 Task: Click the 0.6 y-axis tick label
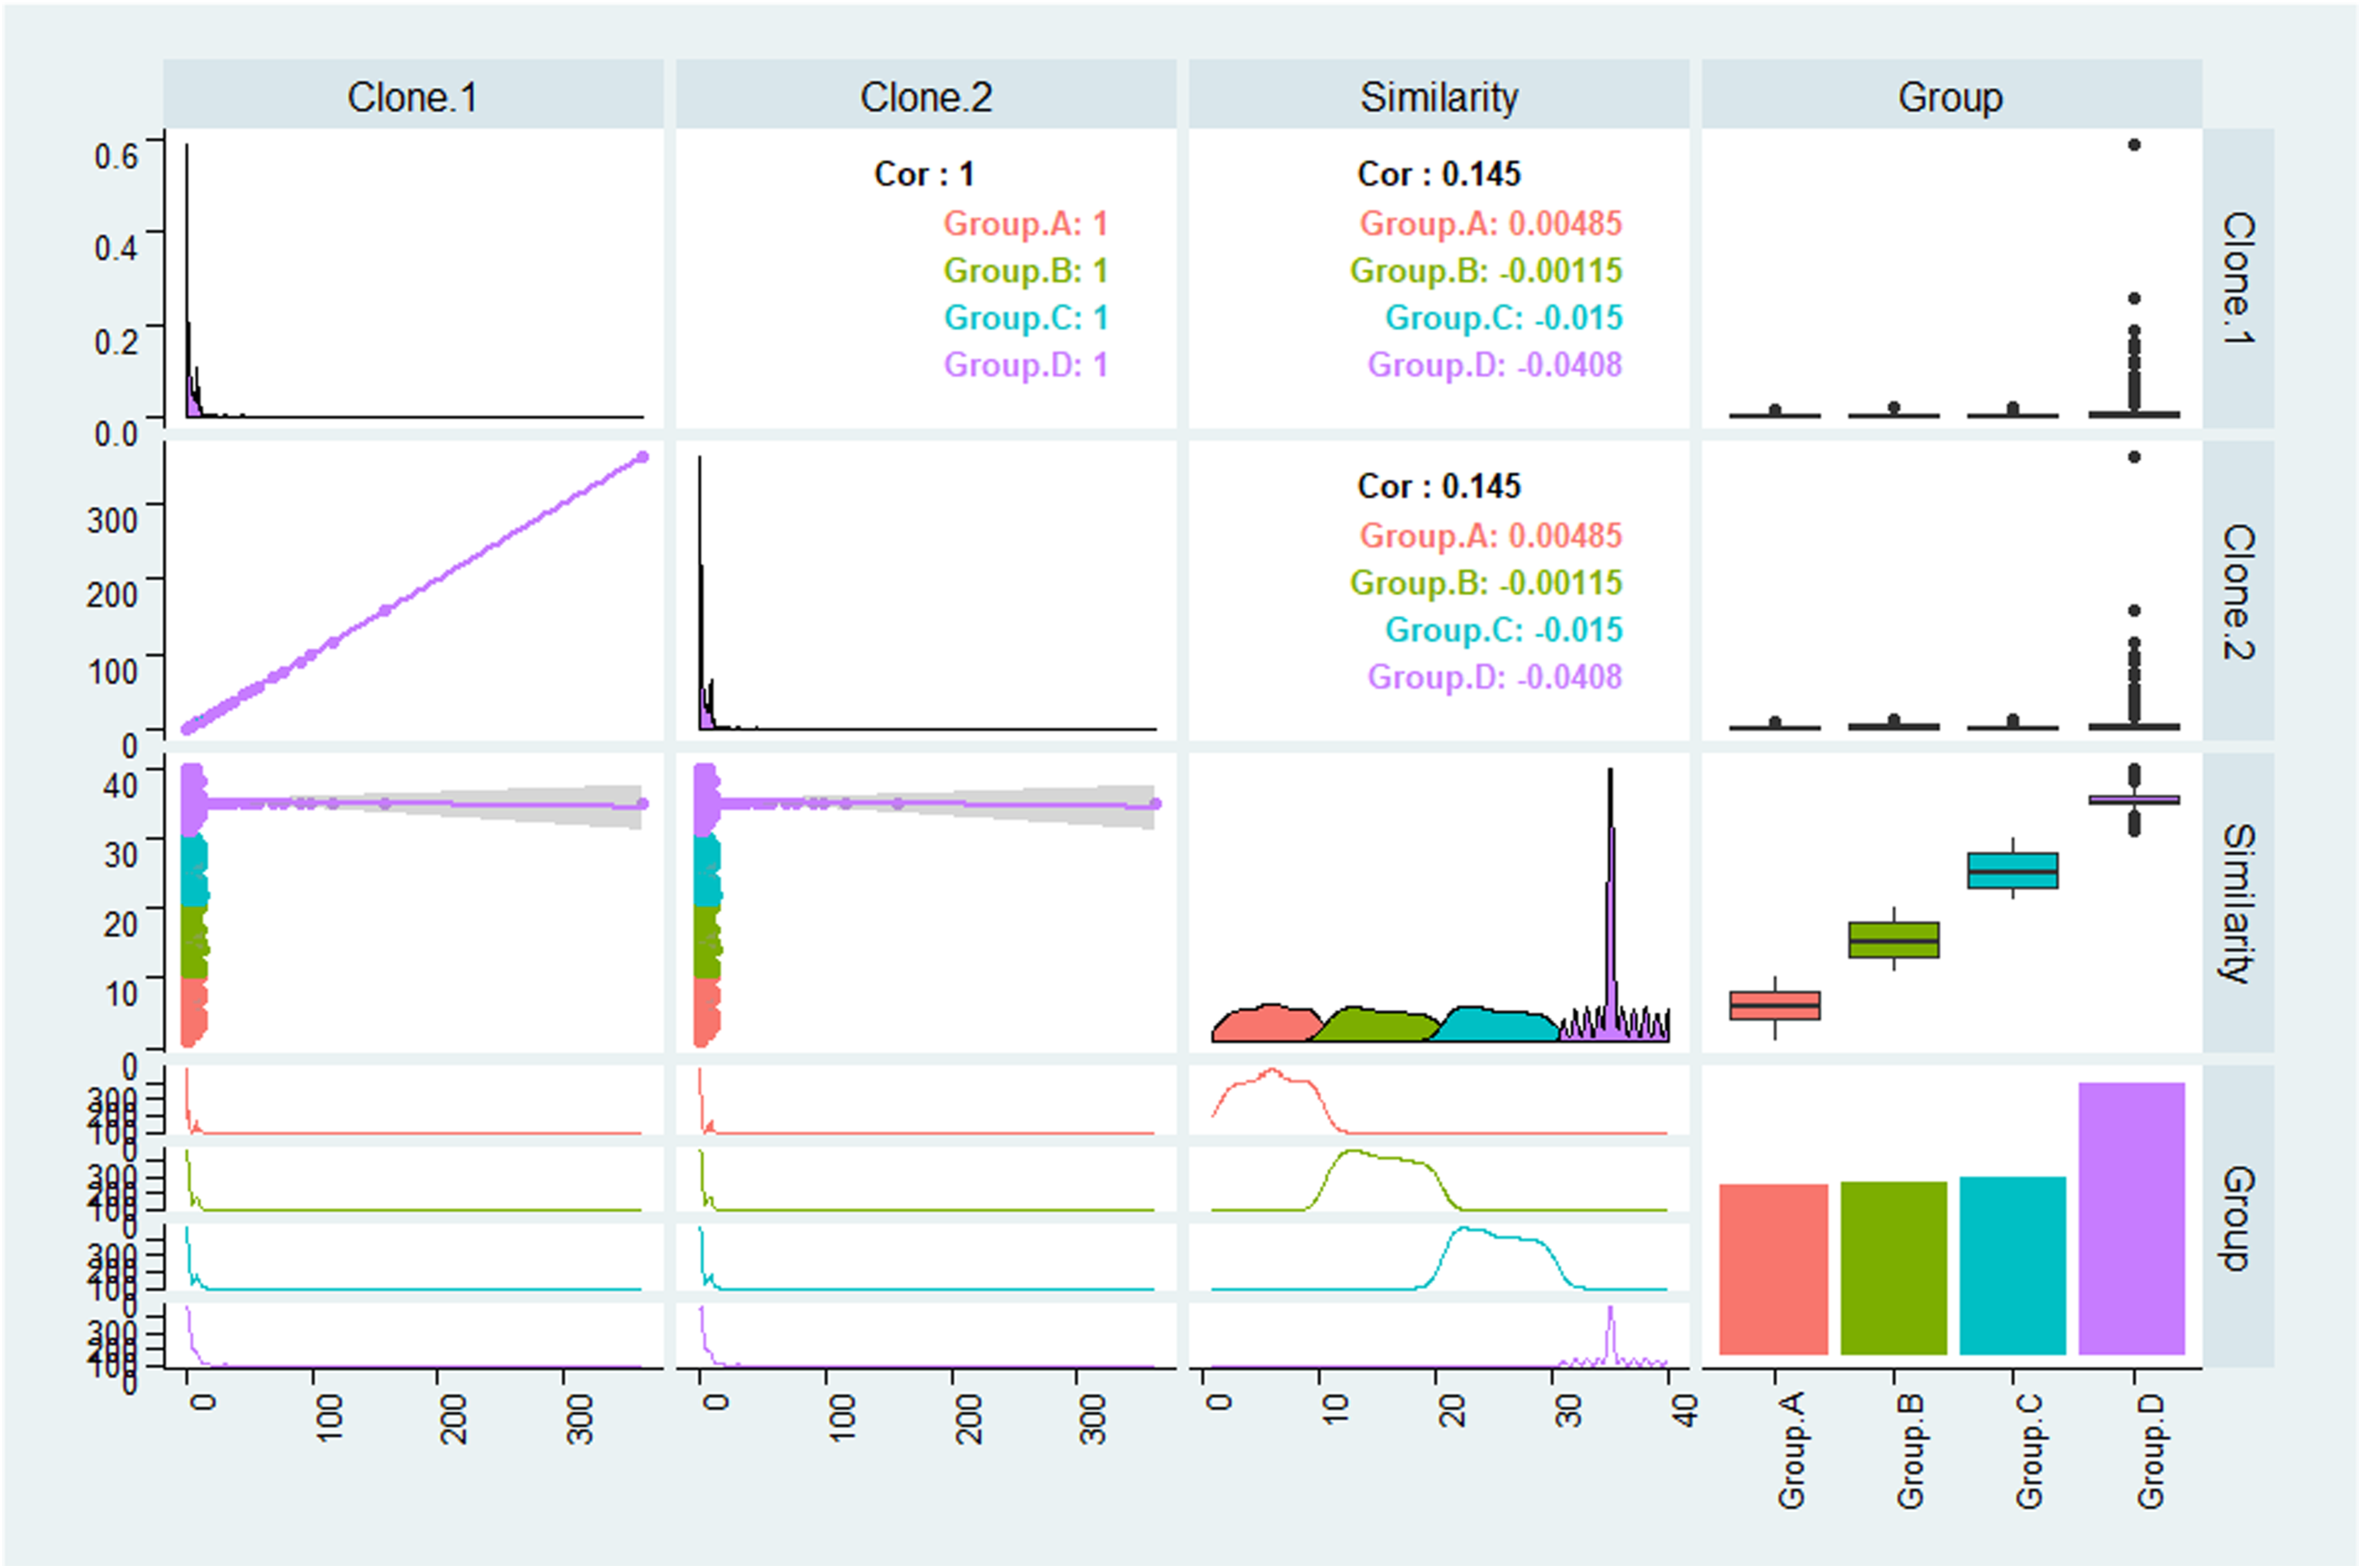click(x=116, y=156)
